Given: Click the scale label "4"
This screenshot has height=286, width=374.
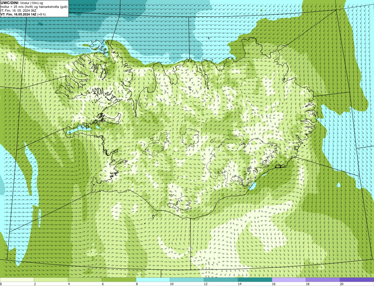Looking at the screenshot, I should click(x=69, y=284).
